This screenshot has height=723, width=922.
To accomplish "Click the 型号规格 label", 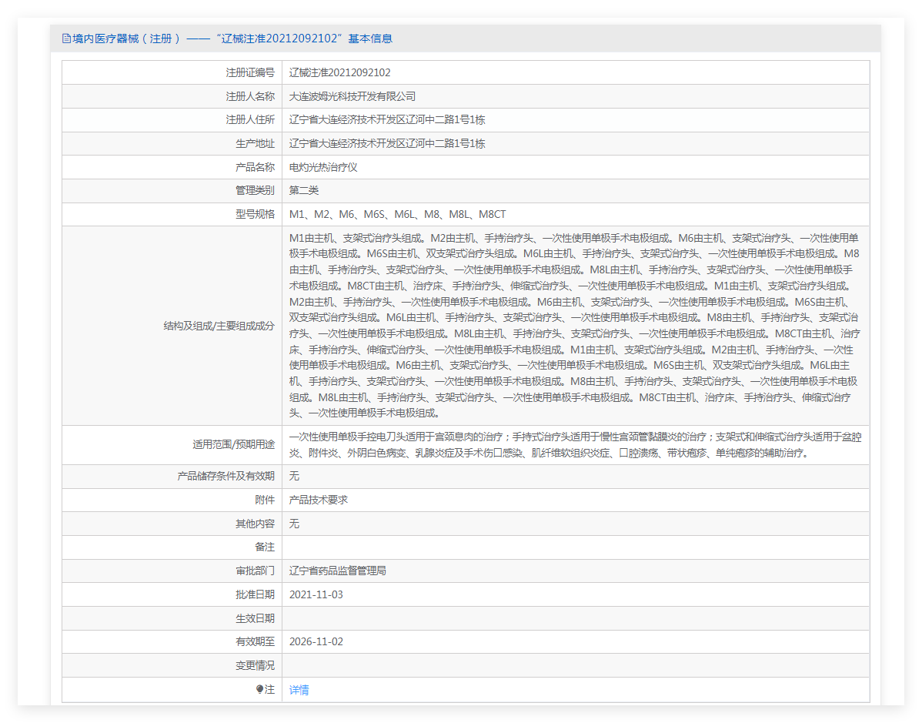I will click(x=255, y=214).
